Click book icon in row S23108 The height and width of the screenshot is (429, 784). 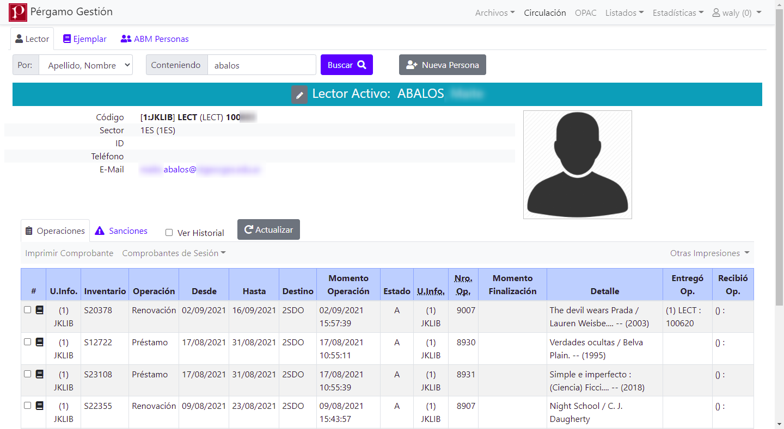click(x=39, y=374)
